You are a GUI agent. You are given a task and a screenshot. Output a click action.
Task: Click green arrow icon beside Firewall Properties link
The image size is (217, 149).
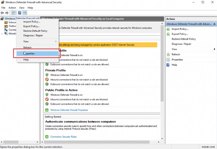click(x=47, y=110)
